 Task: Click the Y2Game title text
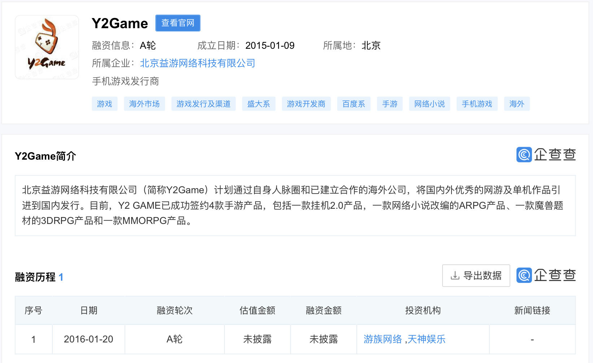click(120, 23)
